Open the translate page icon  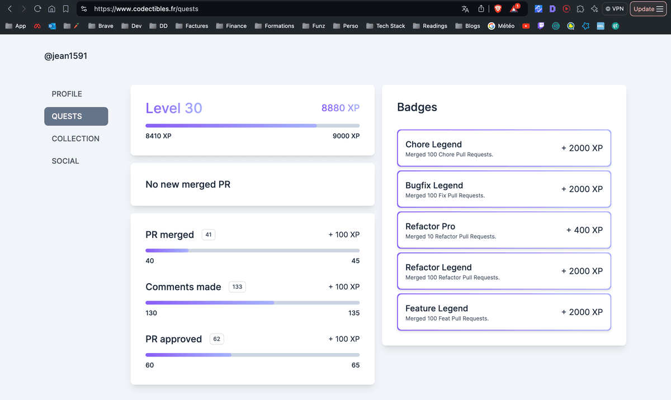465,9
